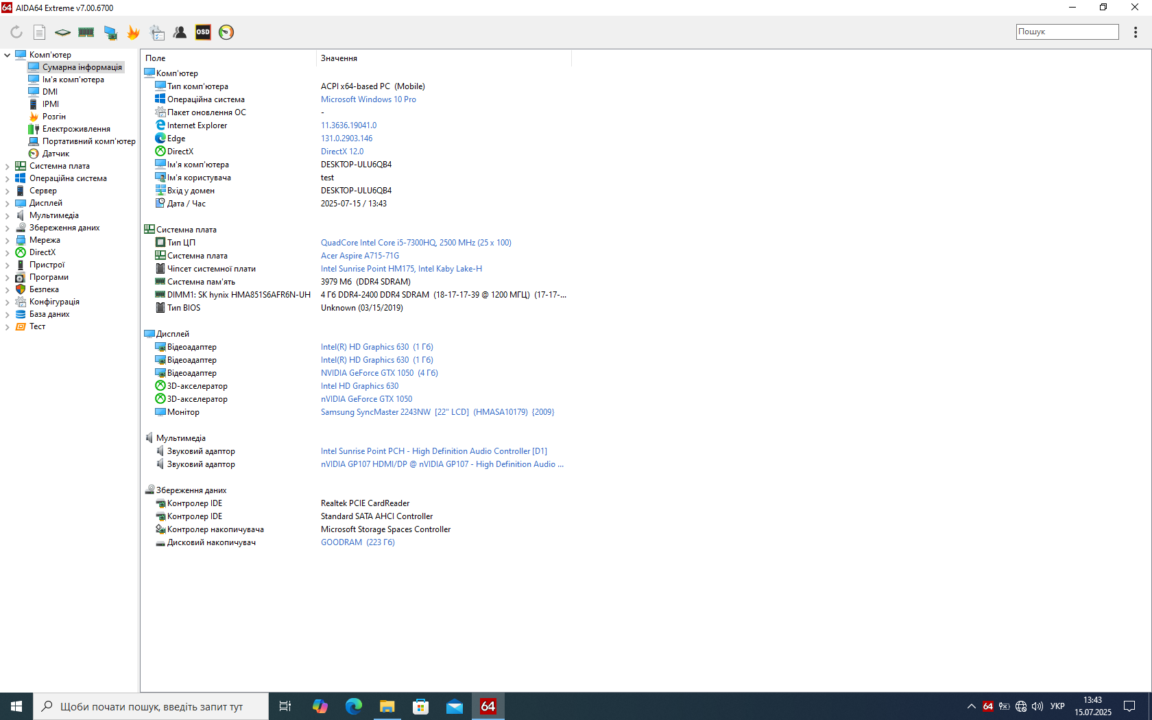
Task: Click the Report document icon in toolbar
Action: click(x=40, y=32)
